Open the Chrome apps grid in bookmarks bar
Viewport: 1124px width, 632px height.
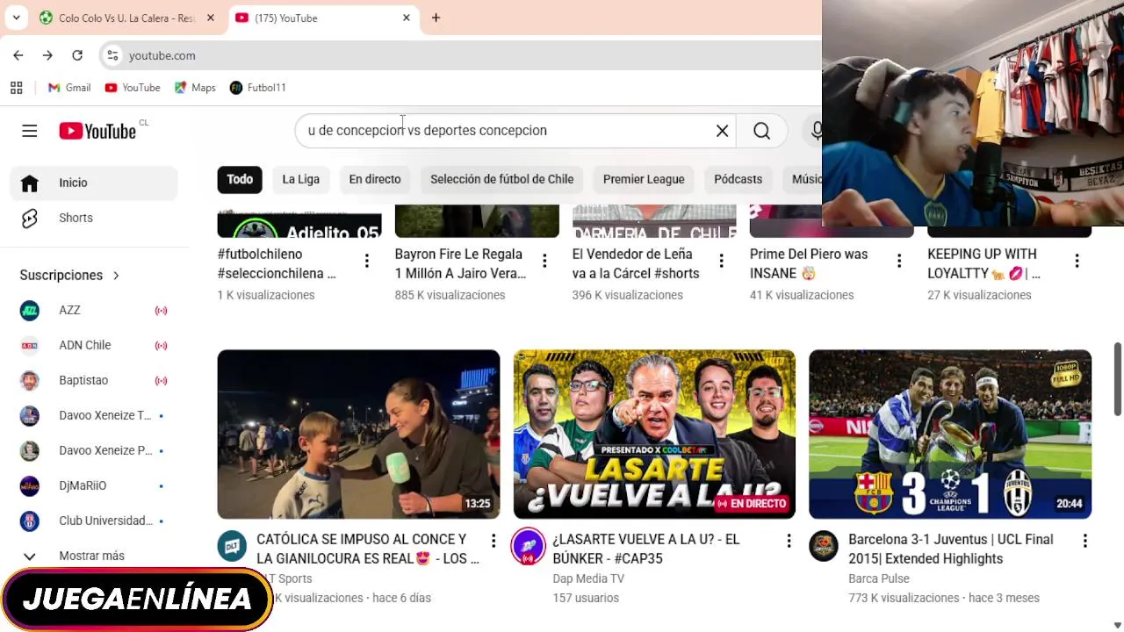[x=16, y=88]
